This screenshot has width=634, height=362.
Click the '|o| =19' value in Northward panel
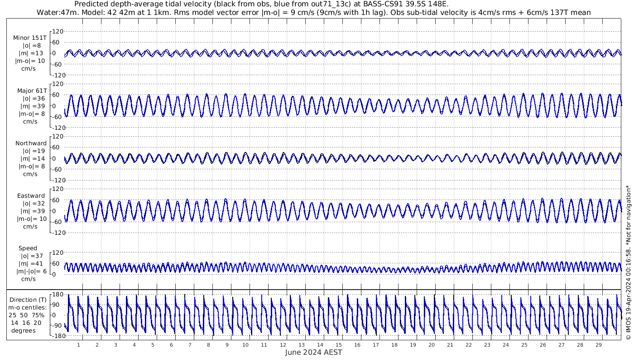34,151
